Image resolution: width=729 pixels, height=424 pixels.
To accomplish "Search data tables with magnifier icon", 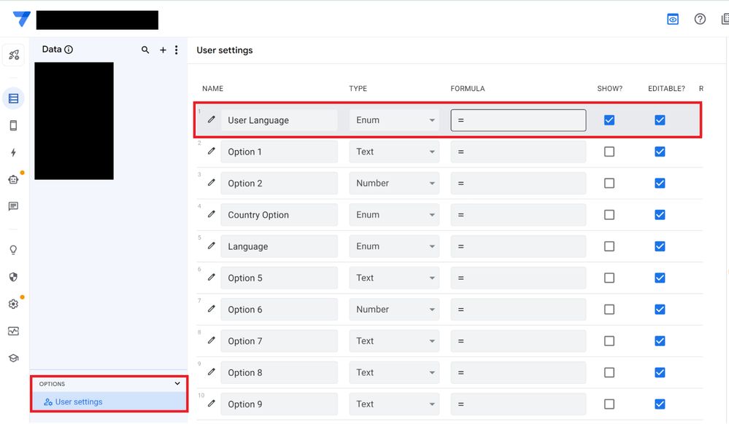I will pos(145,50).
